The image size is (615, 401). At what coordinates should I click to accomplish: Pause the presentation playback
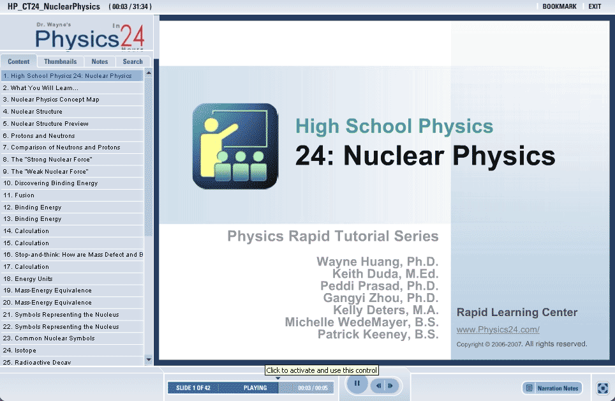pos(357,384)
